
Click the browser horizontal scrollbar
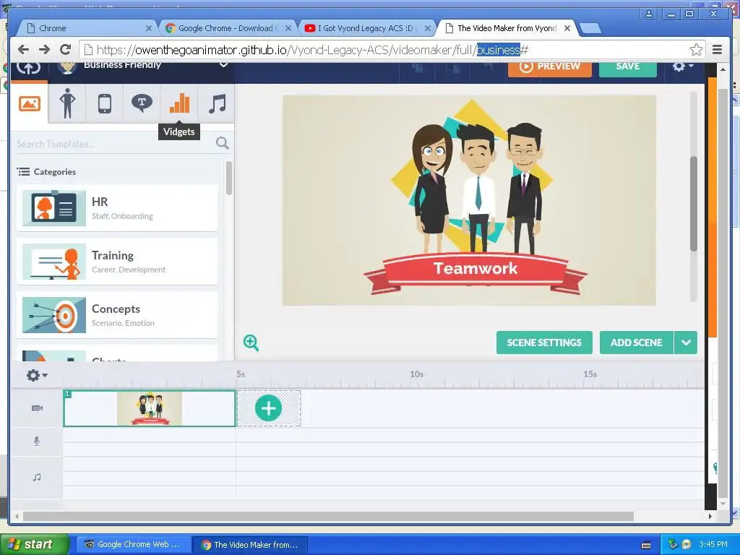click(328, 516)
